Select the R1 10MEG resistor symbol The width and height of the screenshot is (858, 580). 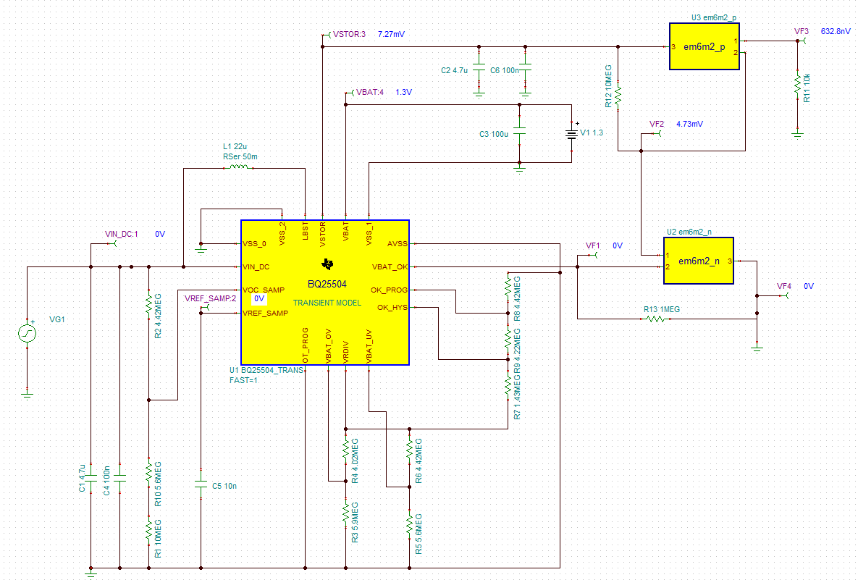(x=149, y=529)
